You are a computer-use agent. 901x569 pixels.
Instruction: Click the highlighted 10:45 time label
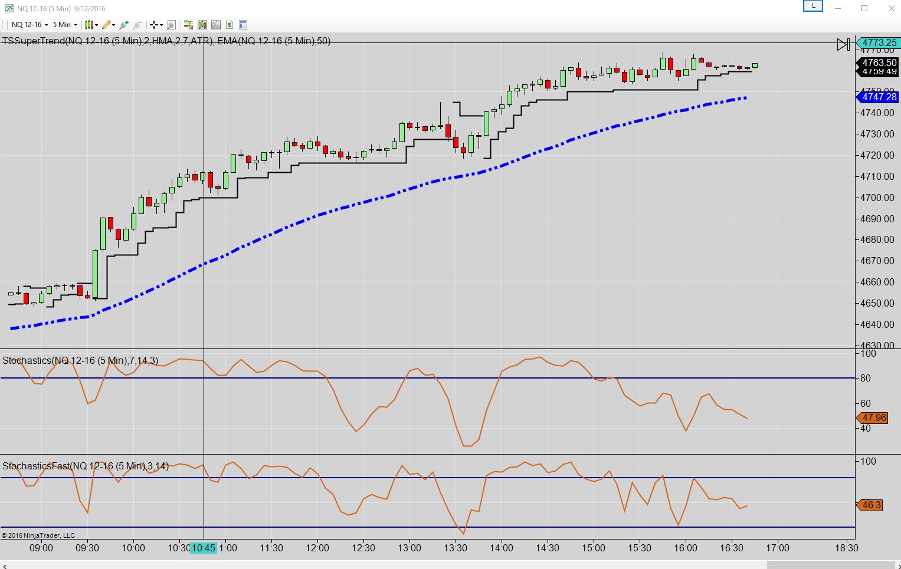tap(203, 548)
